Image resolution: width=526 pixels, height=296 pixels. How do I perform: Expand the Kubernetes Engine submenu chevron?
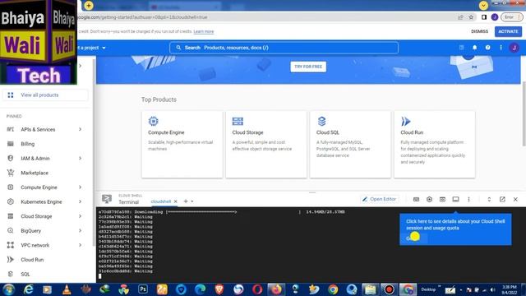point(80,201)
